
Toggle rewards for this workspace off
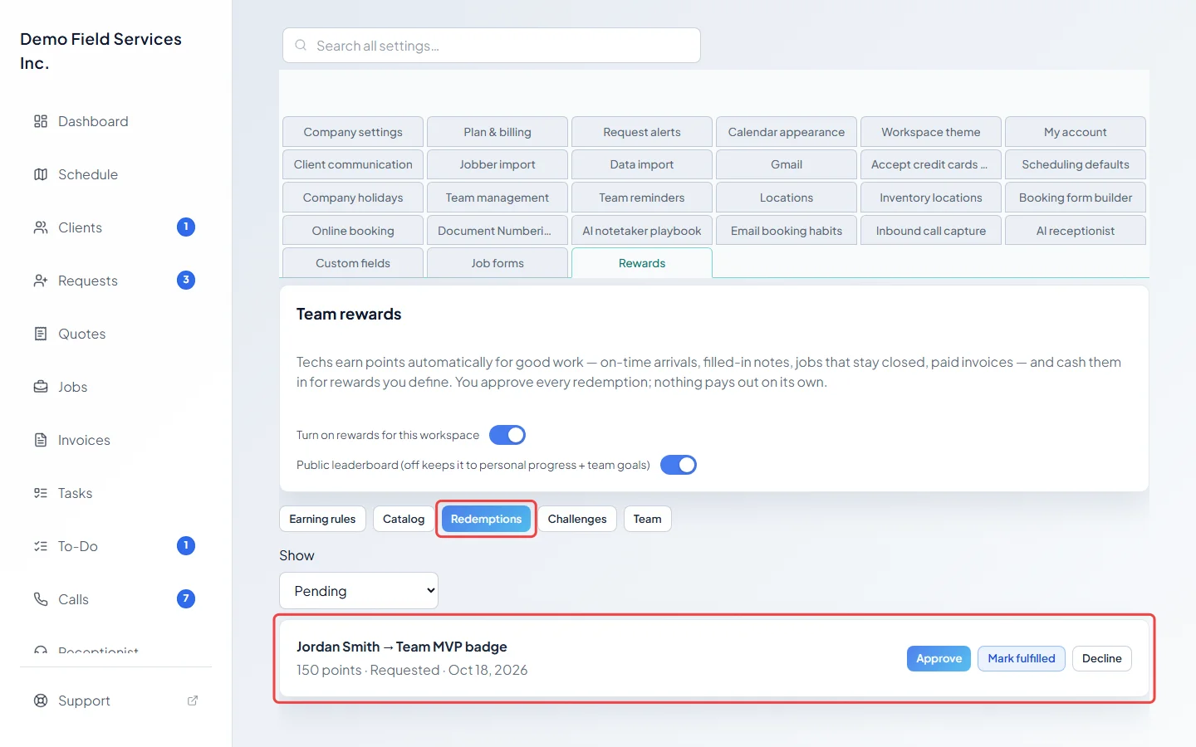507,435
